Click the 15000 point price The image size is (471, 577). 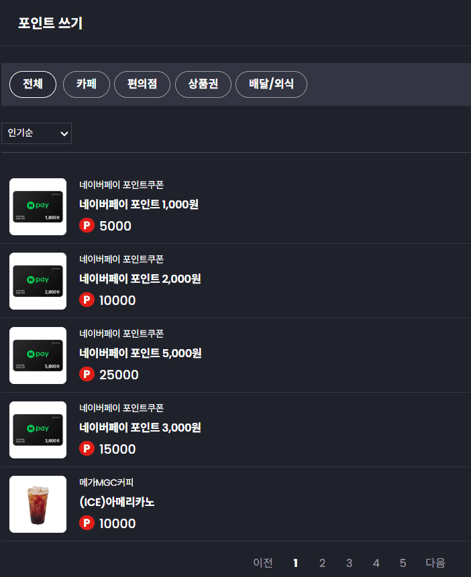tap(117, 449)
